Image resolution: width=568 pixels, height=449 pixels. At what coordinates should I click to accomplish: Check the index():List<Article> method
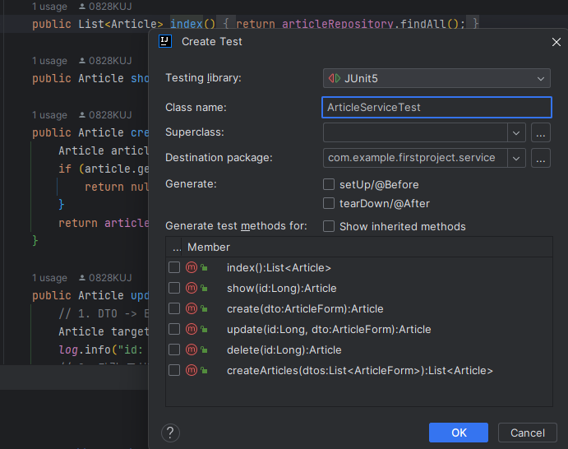[174, 267]
